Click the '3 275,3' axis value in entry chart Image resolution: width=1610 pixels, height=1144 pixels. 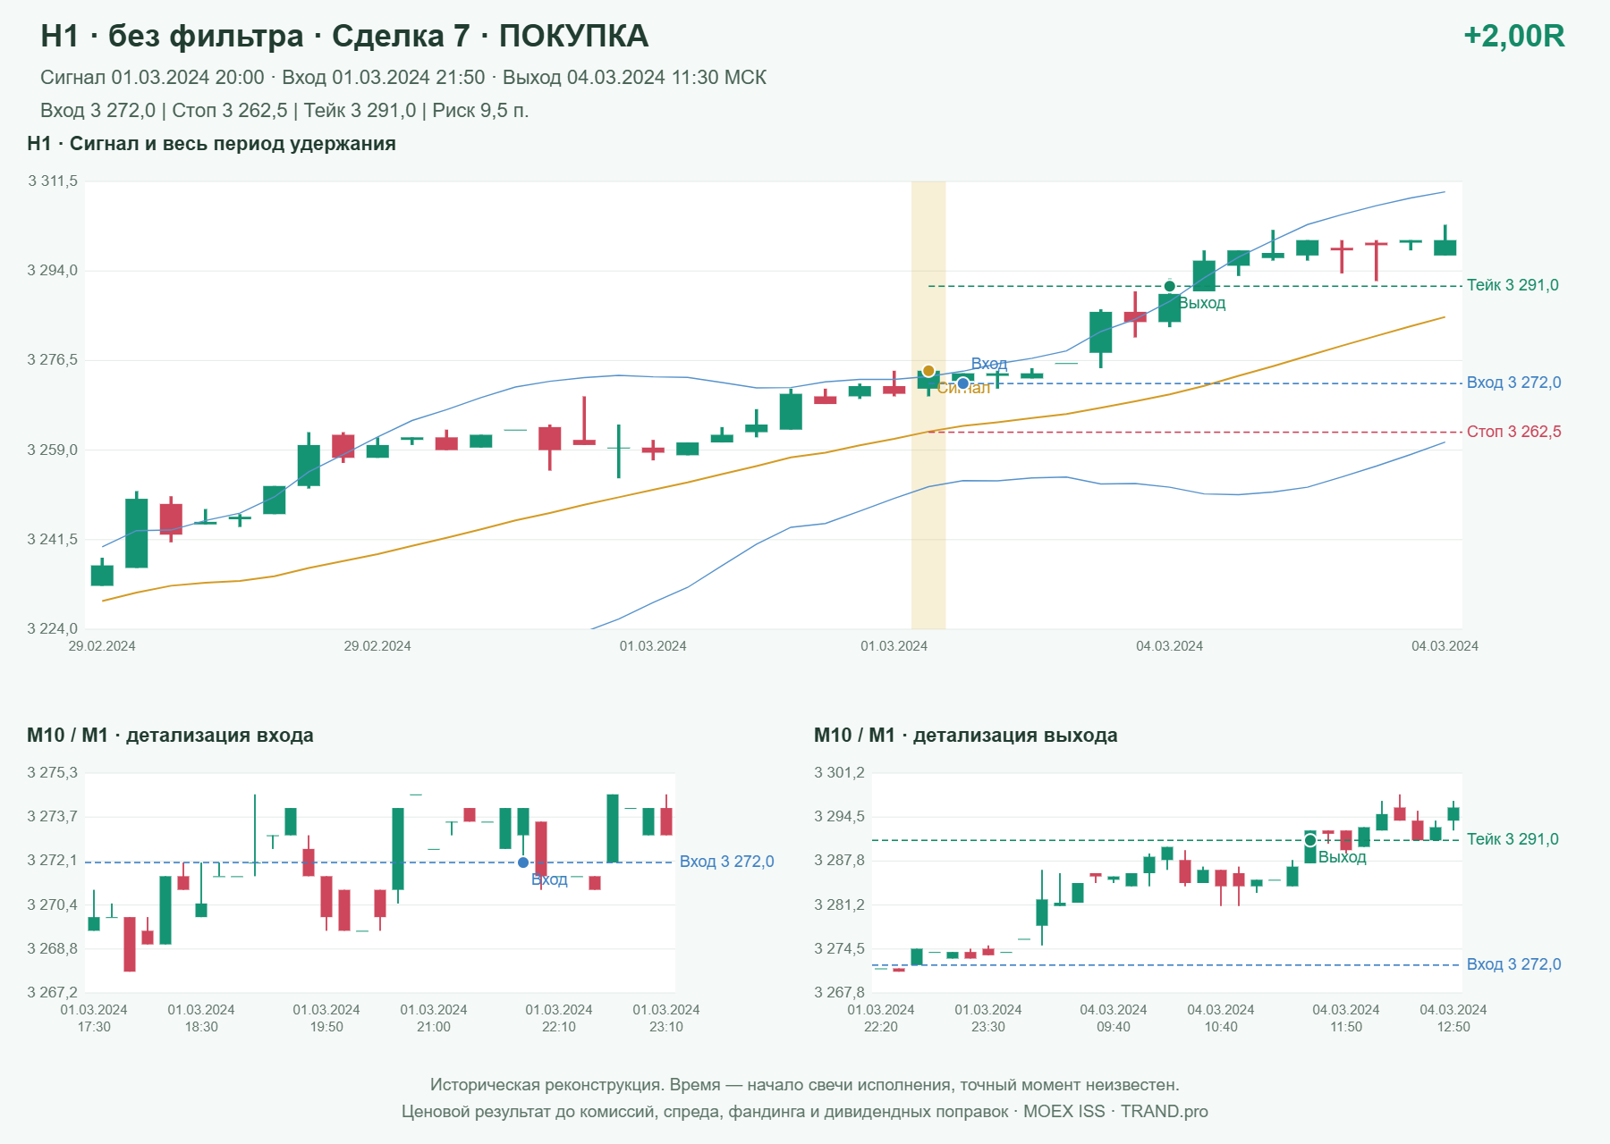(x=53, y=773)
